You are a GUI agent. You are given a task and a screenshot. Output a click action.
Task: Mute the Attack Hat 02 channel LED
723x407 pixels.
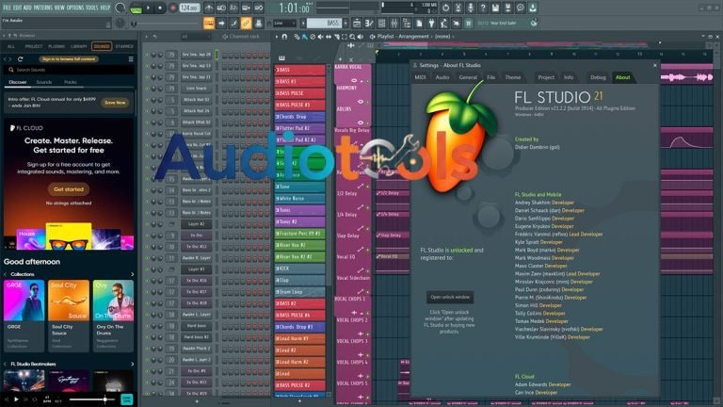pyautogui.click(x=147, y=100)
